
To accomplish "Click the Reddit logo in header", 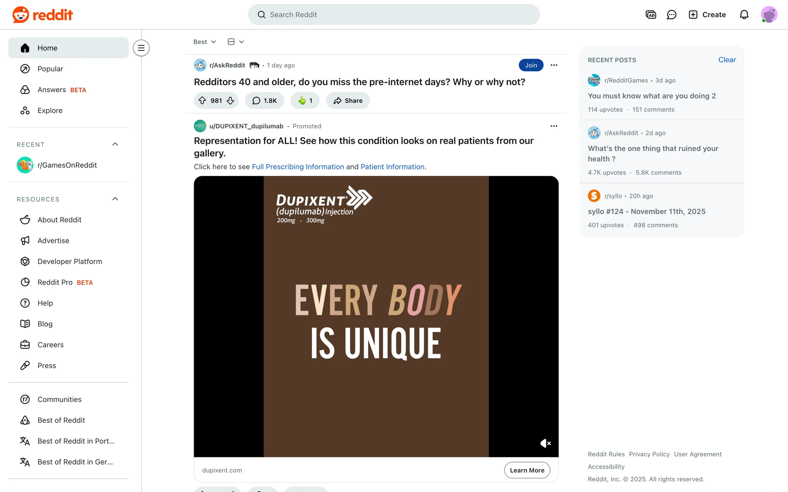I will pyautogui.click(x=43, y=15).
